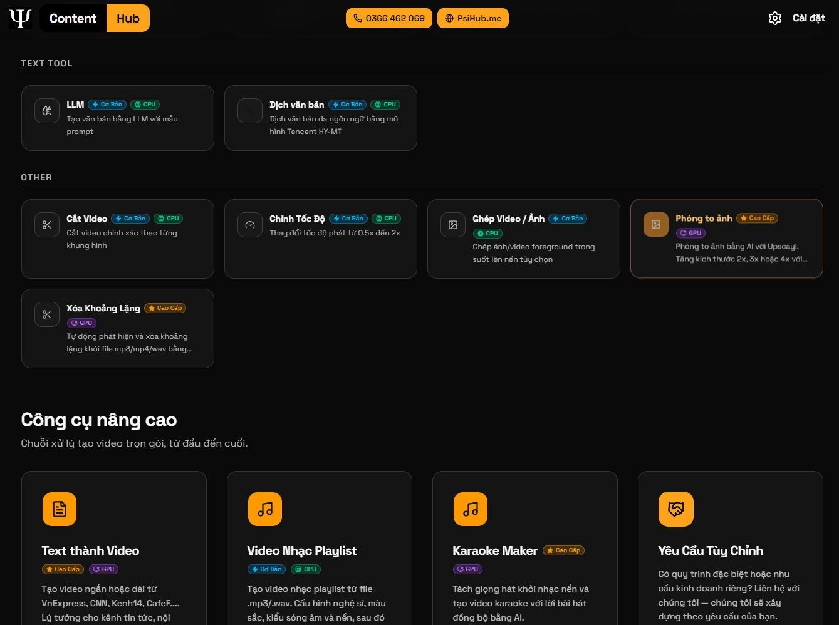
Task: Open the Cắt Video card title
Action: pyautogui.click(x=87, y=219)
